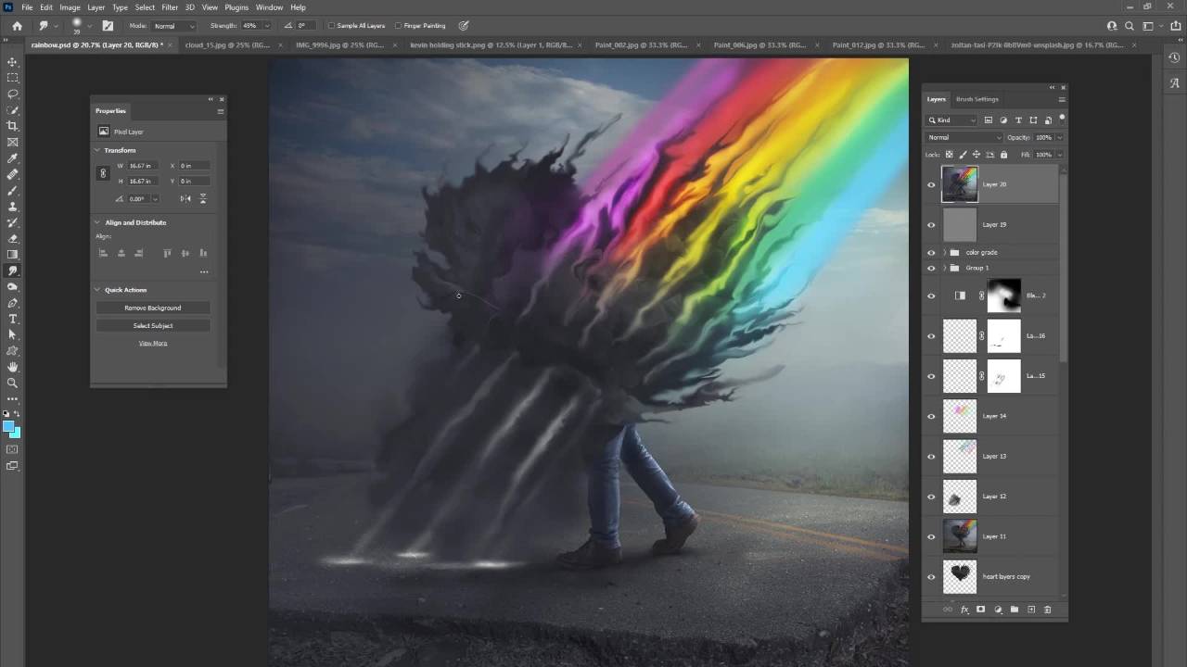Click the lock all layer icon
The image size is (1187, 667).
point(1003,155)
